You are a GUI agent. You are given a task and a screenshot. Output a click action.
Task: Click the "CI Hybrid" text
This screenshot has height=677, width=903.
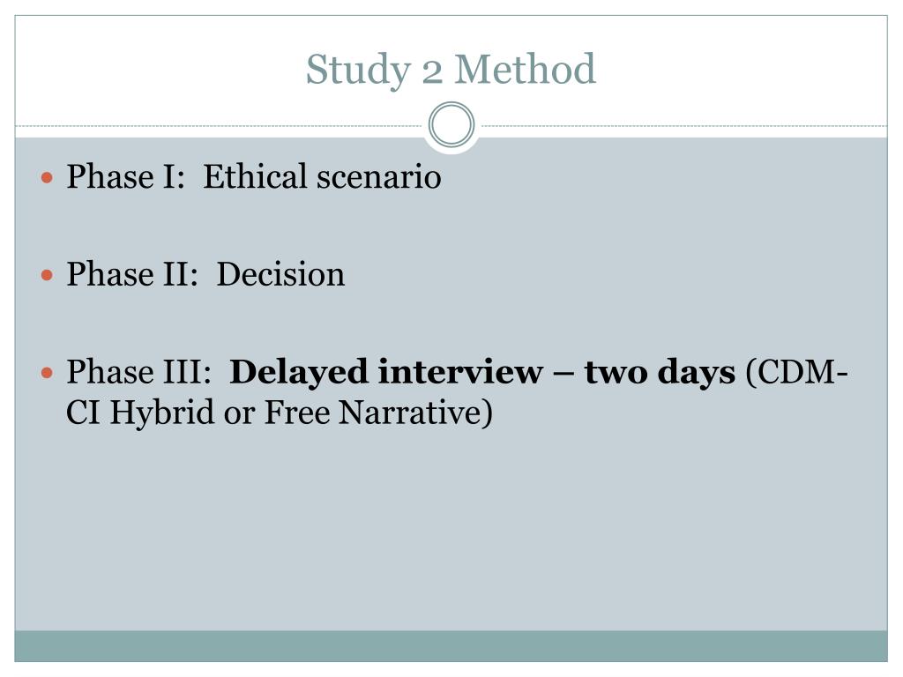pyautogui.click(x=140, y=413)
